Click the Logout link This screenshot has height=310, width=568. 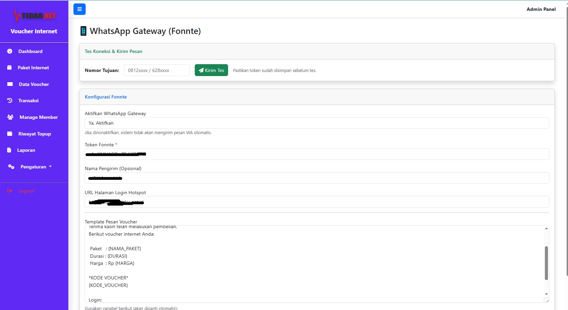tap(26, 191)
